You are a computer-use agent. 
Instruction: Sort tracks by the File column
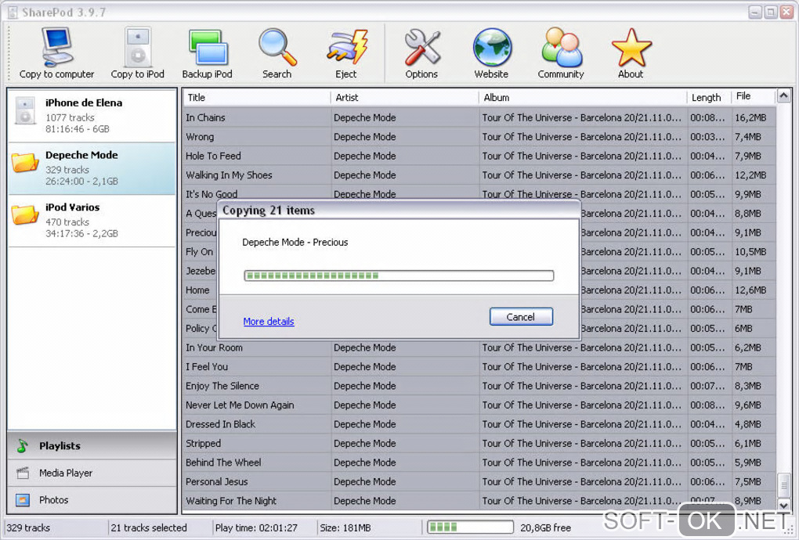point(753,96)
